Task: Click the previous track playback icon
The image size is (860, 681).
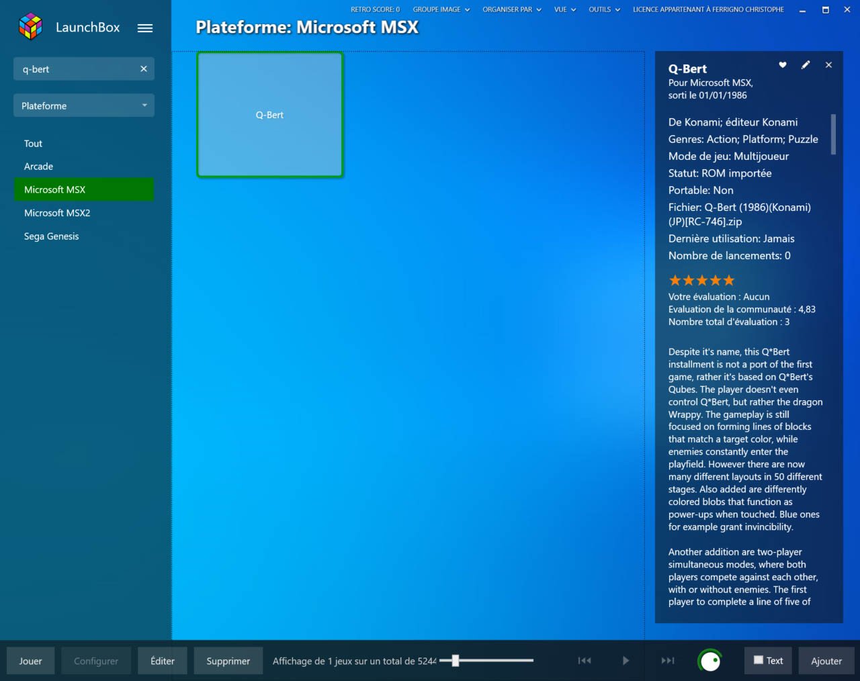Action: (585, 661)
